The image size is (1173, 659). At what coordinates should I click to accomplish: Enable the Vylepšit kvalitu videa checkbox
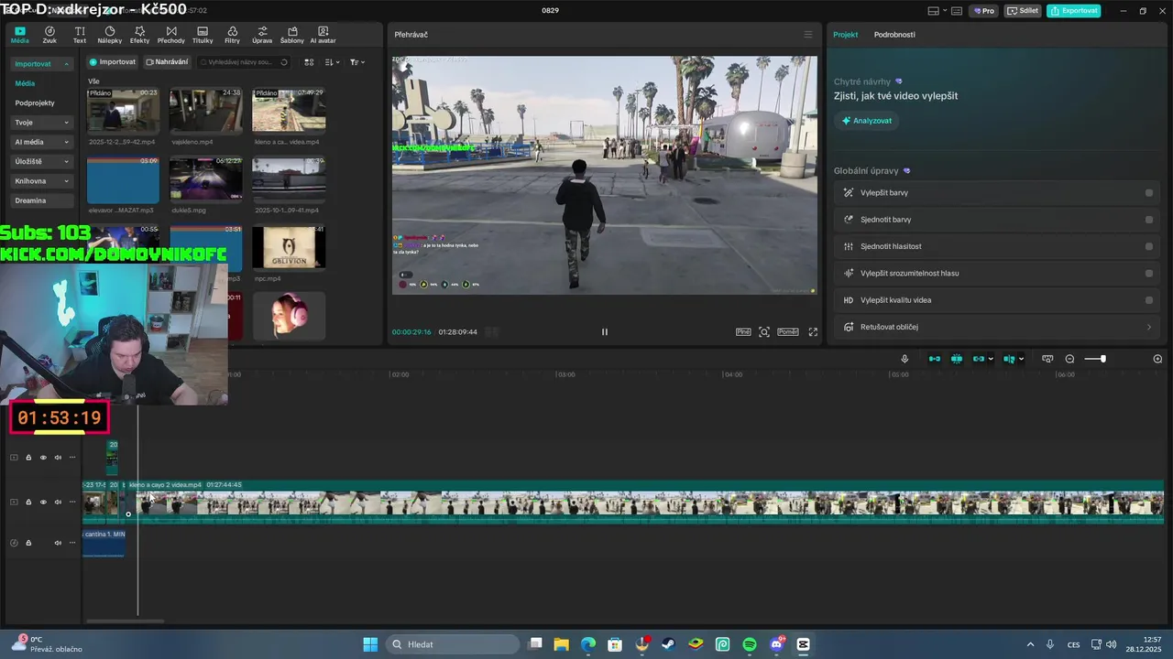point(1149,300)
